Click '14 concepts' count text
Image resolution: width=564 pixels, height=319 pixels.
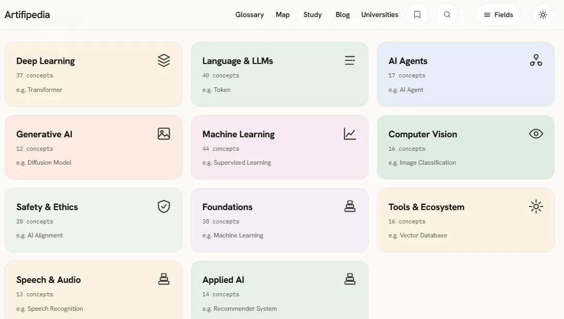[221, 294]
